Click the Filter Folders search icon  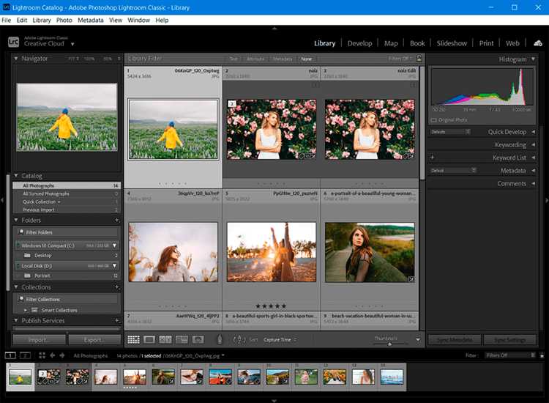click(21, 232)
